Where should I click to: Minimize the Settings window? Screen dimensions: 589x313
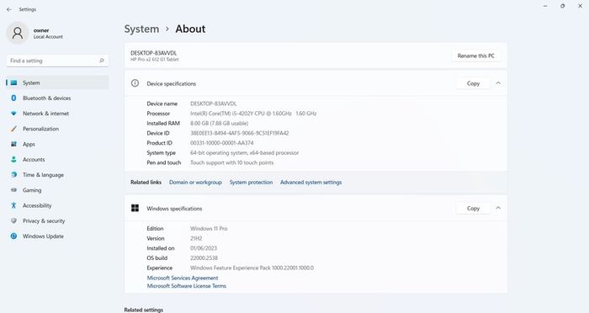click(545, 6)
